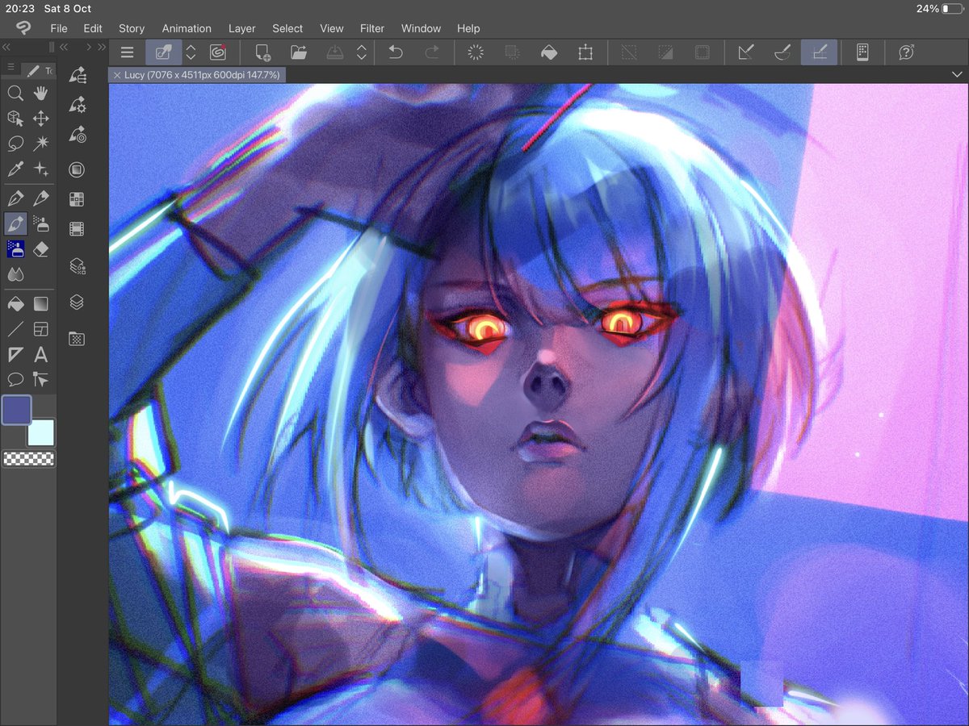
Task: Select the highlighted Brush tool
Action: (15, 223)
